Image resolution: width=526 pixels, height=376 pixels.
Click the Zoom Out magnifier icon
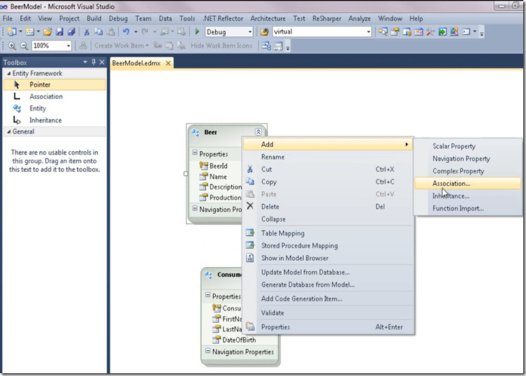(24, 45)
